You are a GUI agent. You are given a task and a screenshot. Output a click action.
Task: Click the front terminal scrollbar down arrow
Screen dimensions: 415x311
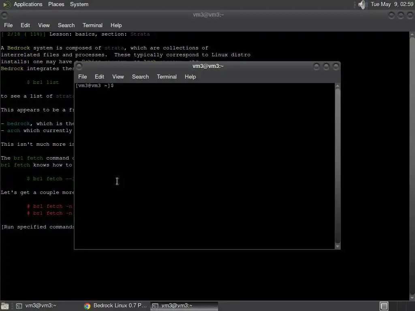[338, 247]
